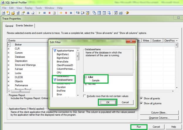The image size is (183, 130).
Task: Click the New Template icon with yellow star
Action: pos(8,13)
